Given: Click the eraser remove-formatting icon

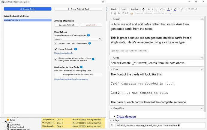Looking at the screenshot, I should pyautogui.click(x=182, y=9).
